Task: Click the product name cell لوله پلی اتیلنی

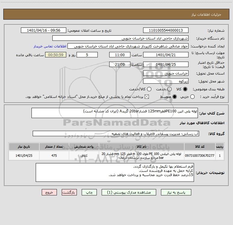Action: pyautogui.click(x=142, y=156)
